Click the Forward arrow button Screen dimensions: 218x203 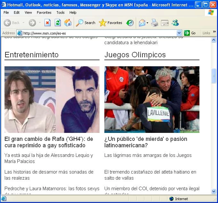click(x=32, y=23)
